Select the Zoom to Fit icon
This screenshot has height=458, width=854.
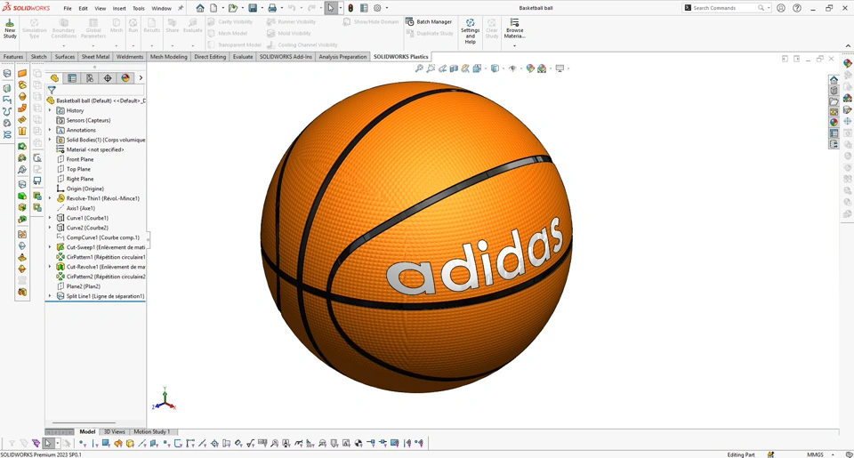click(x=419, y=68)
